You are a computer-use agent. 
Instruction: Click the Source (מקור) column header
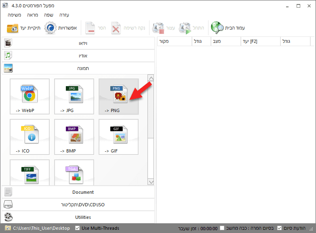click(174, 41)
